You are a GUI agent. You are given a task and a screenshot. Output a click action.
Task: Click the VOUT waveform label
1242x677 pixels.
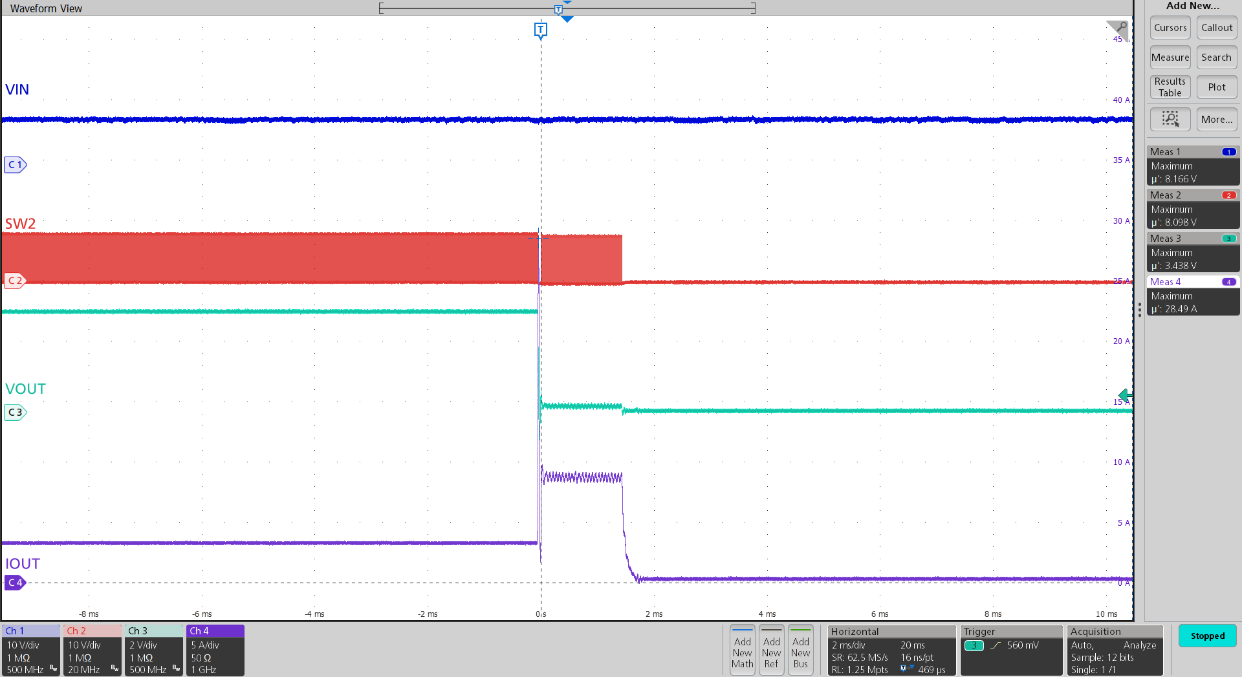[26, 389]
